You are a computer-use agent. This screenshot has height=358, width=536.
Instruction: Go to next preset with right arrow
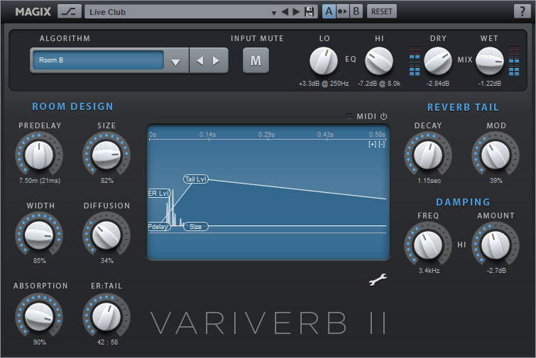[296, 12]
